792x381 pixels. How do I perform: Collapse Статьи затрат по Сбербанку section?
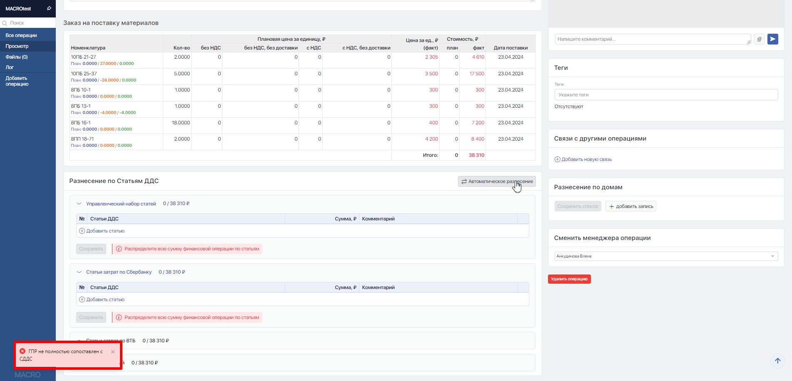[x=79, y=272]
